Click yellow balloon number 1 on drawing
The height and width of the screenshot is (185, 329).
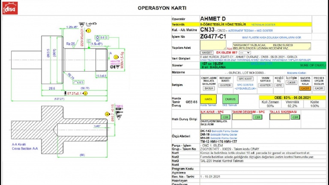[x=89, y=31]
